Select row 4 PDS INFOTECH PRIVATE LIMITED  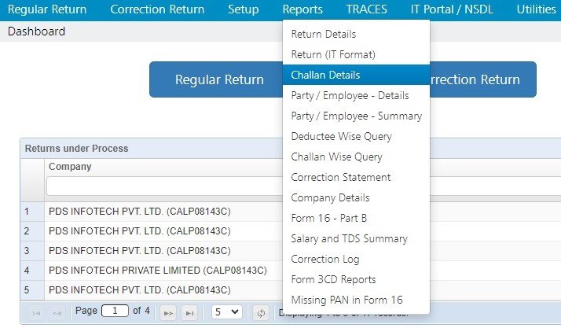click(x=158, y=271)
